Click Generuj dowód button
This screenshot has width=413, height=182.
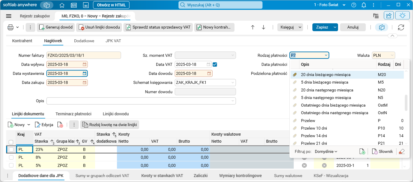coord(56,27)
